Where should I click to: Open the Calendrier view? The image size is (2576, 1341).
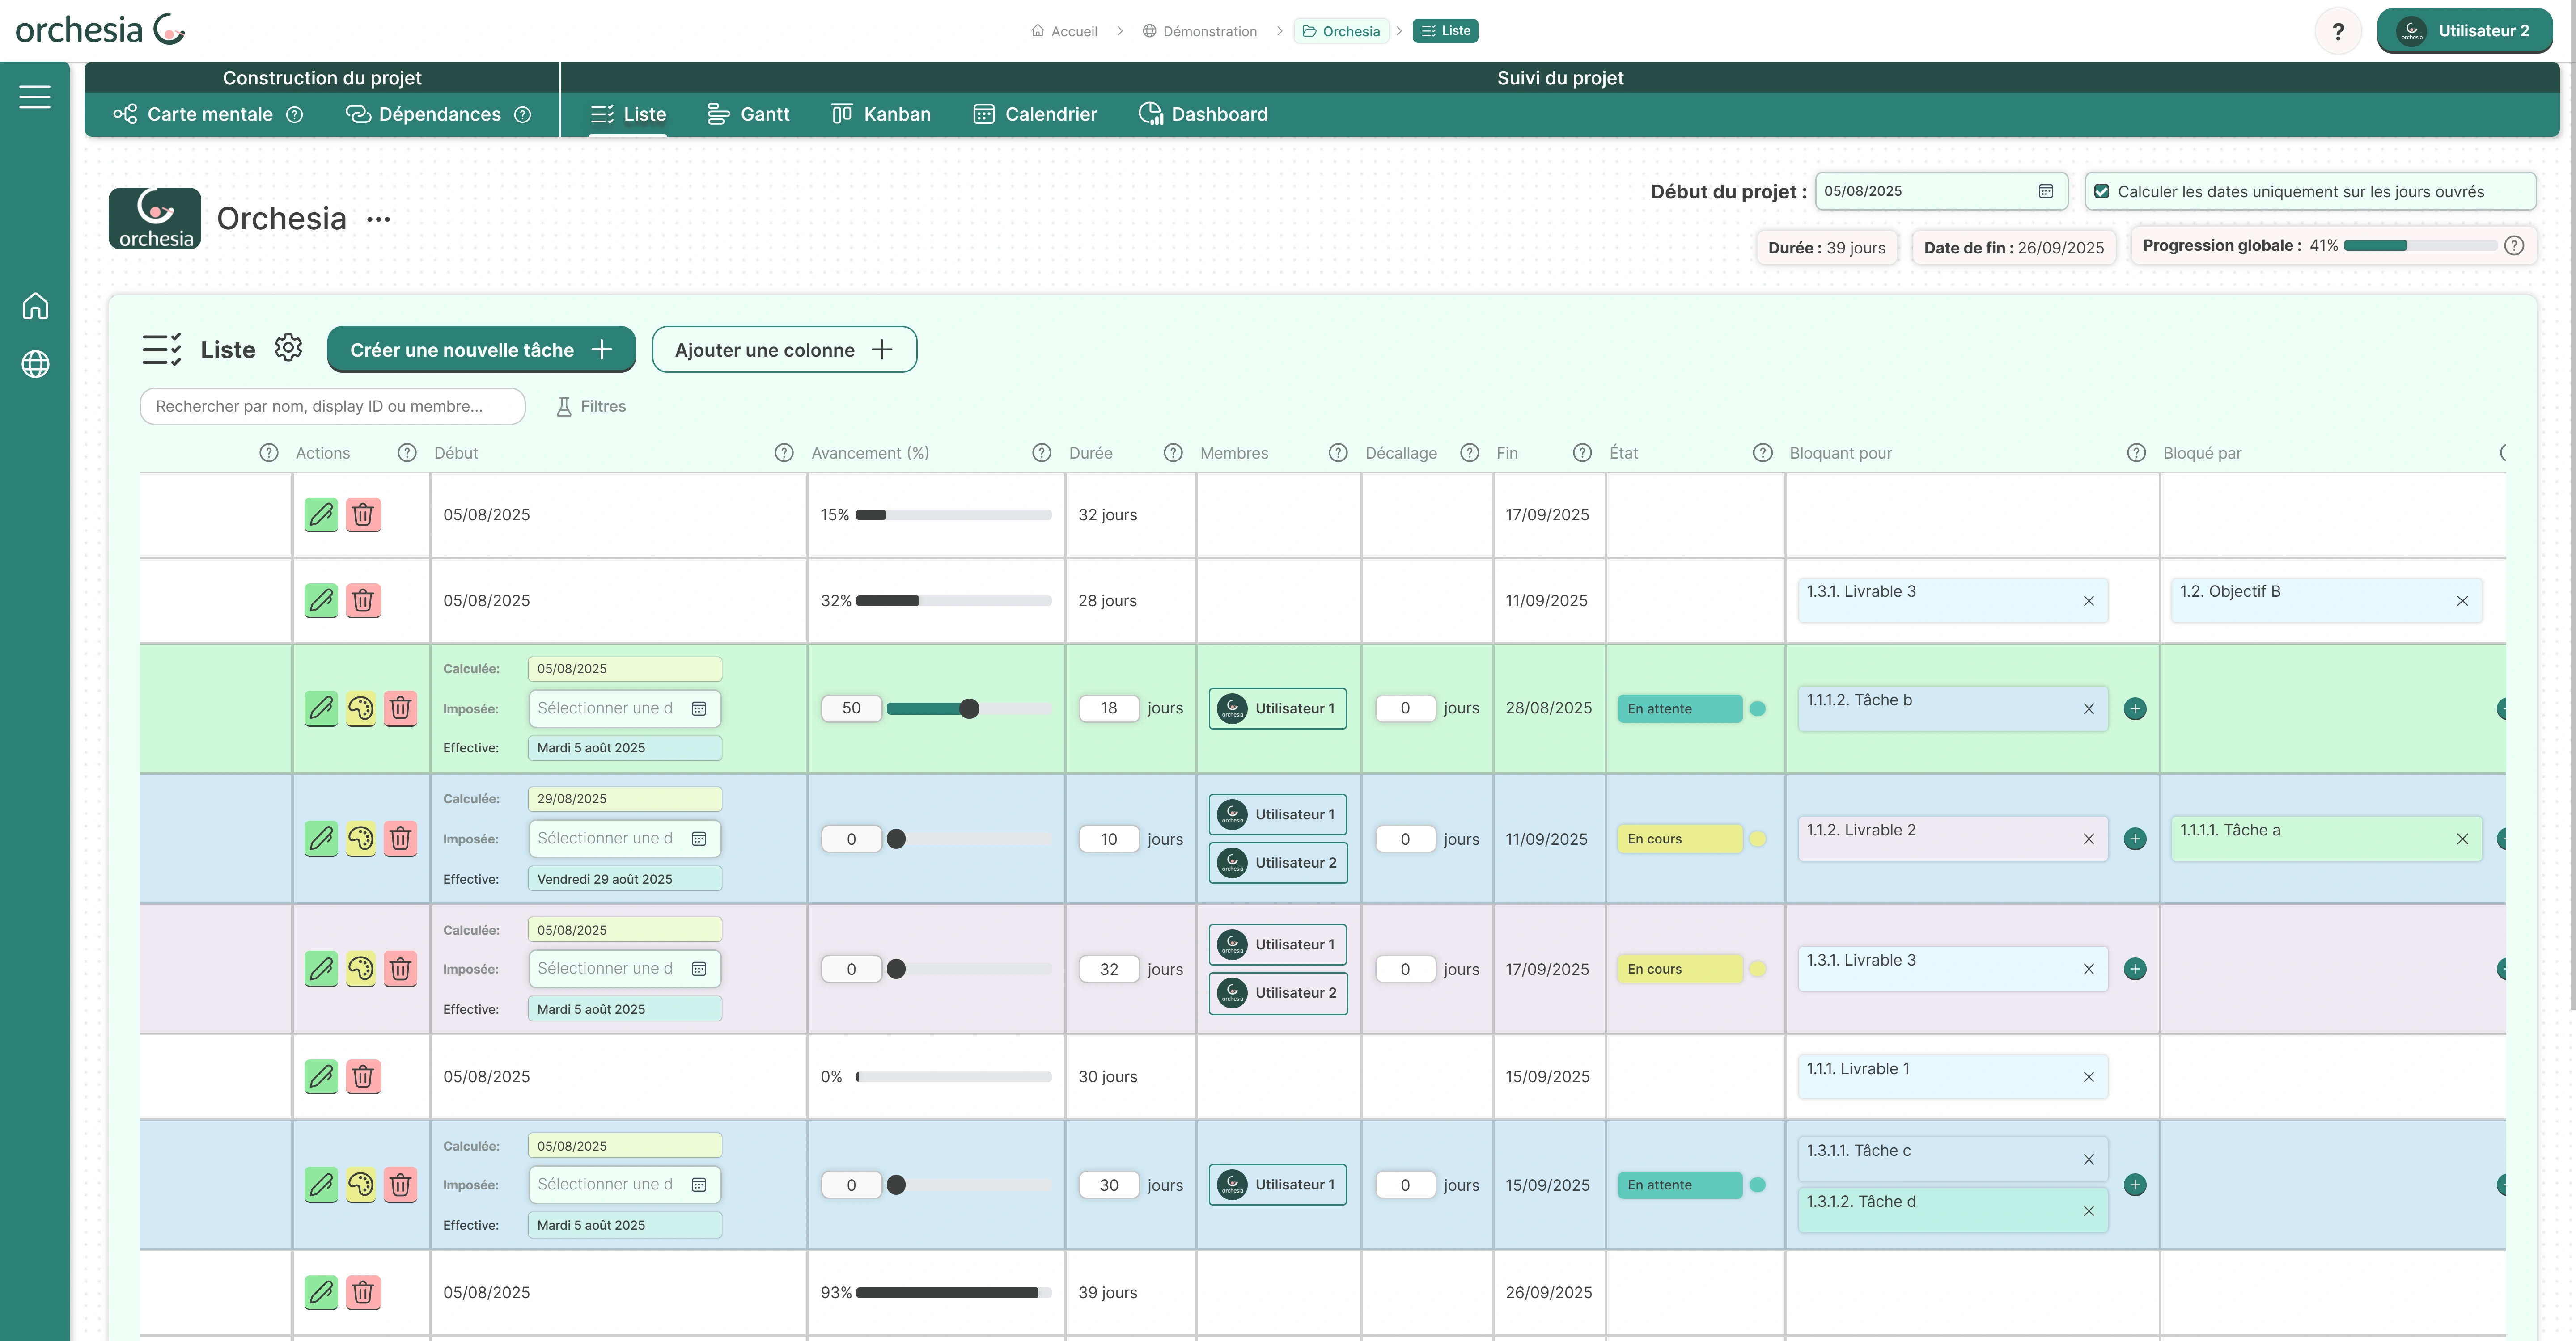tap(1035, 114)
